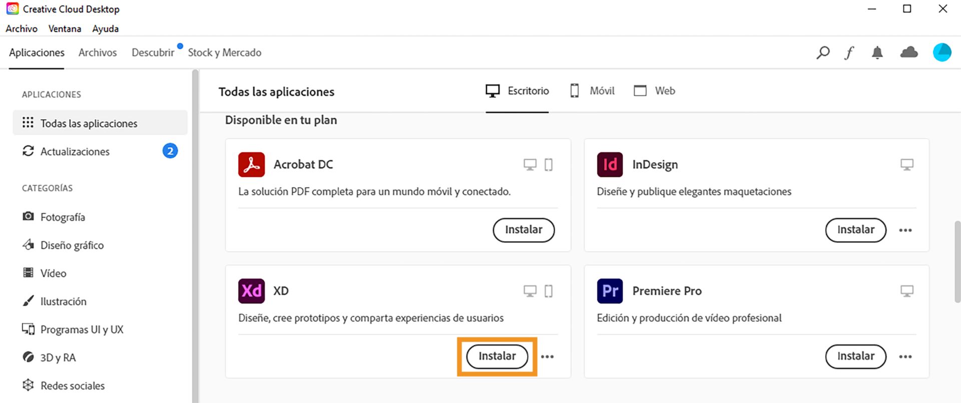Open the 3D y RA category
Screen dimensions: 961x403
click(49, 357)
